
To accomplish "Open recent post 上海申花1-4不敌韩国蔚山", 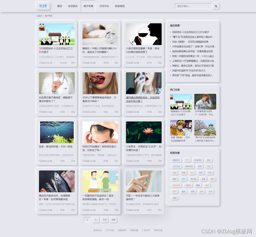I will (194, 61).
